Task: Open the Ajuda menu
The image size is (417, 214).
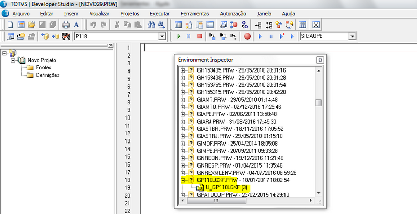Action: 289,14
